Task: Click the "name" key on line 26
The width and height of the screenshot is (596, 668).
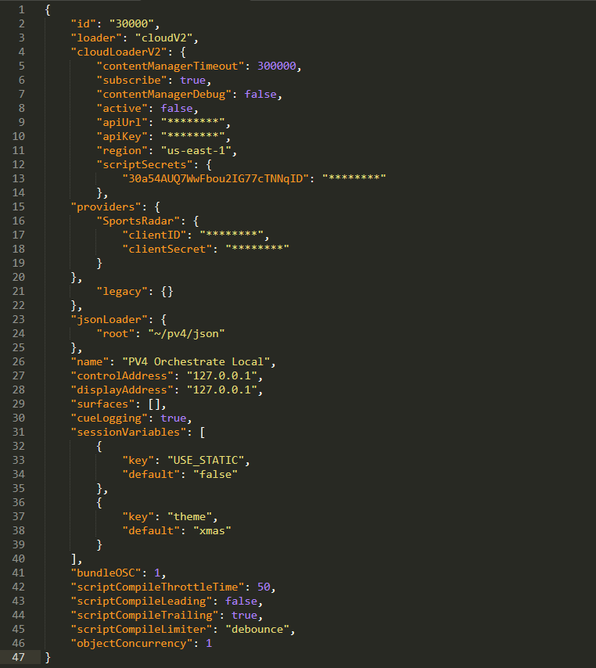Action: pos(90,361)
